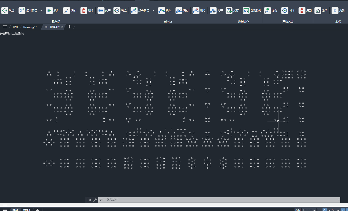Image resolution: width=348 pixels, height=211 pixels.
Task: Click the circular target display icon
Action: click(x=285, y=10)
